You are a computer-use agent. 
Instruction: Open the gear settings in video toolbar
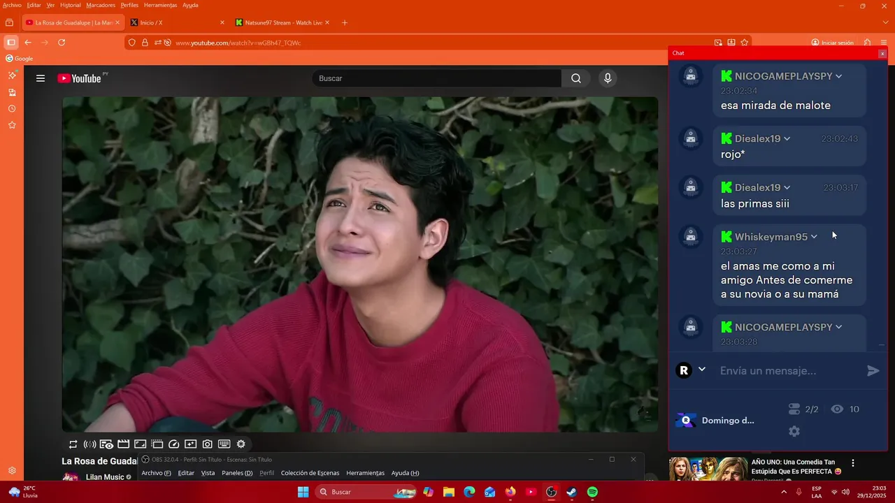click(x=241, y=444)
